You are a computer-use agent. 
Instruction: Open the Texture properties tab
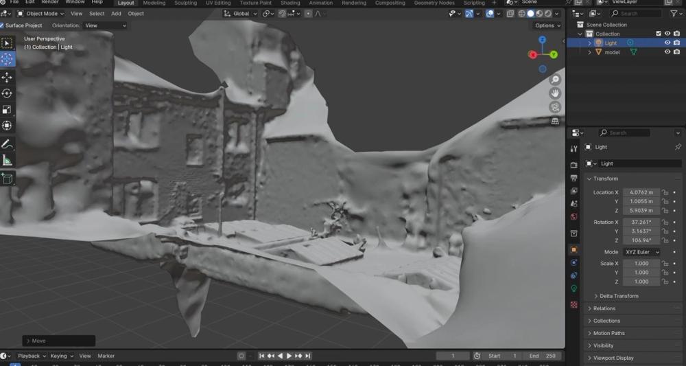tap(573, 304)
